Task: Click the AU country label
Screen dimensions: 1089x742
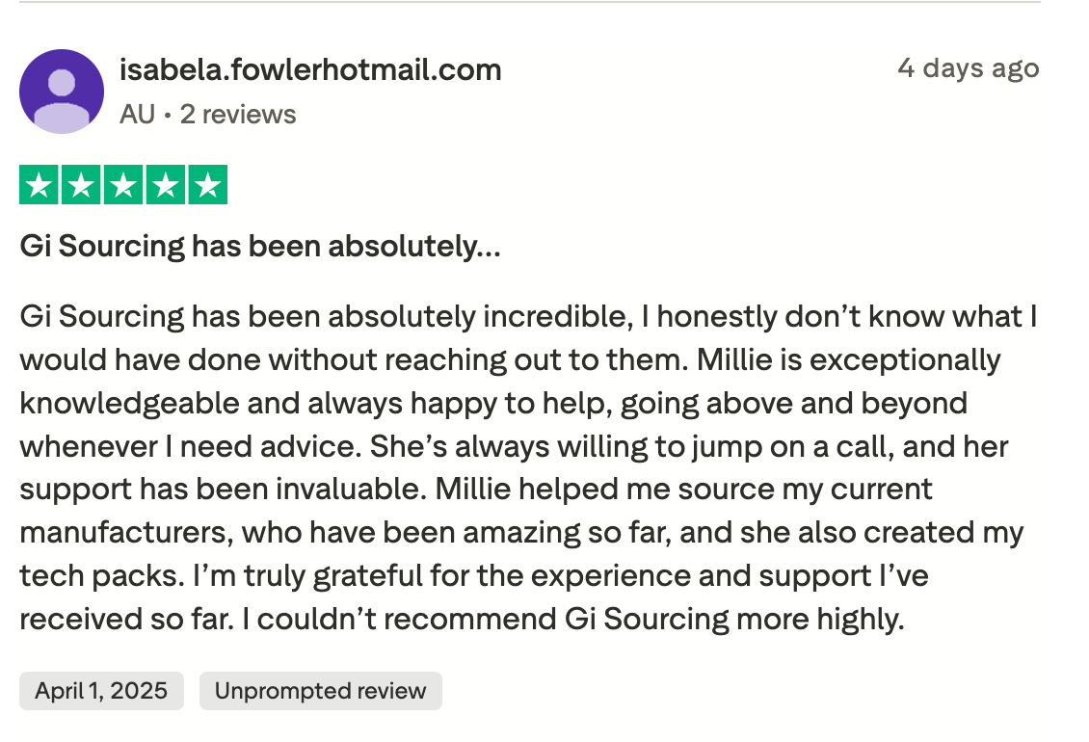Action: pyautogui.click(x=137, y=115)
